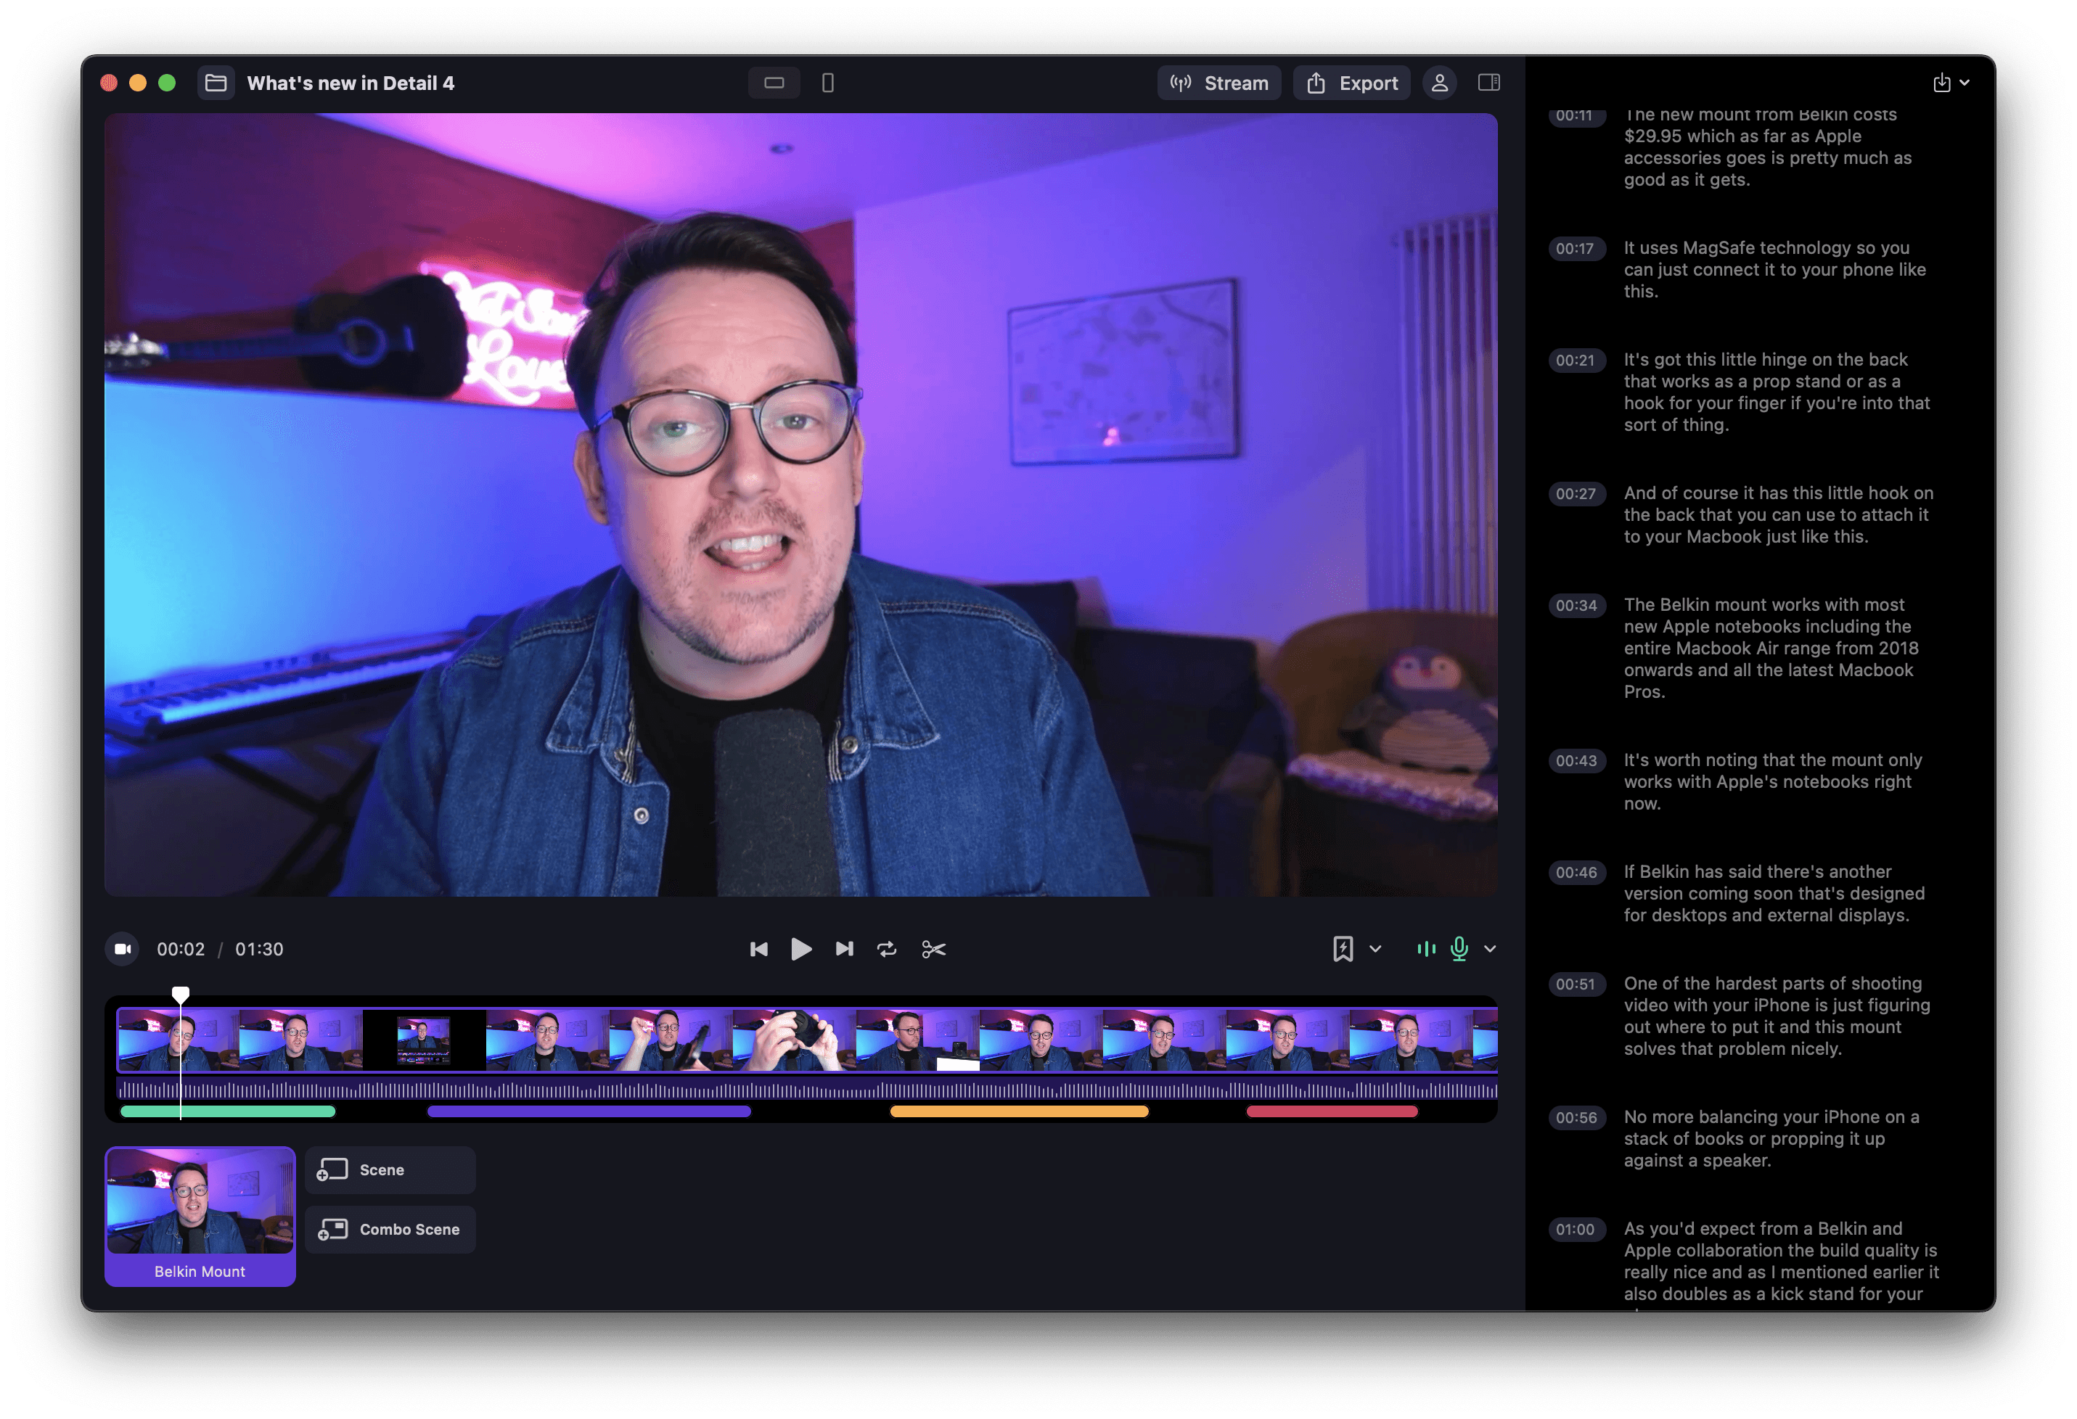
Task: Toggle the transcript sidebar panel
Action: [x=1489, y=83]
